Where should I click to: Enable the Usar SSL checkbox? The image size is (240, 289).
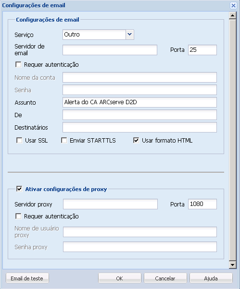[19, 140]
